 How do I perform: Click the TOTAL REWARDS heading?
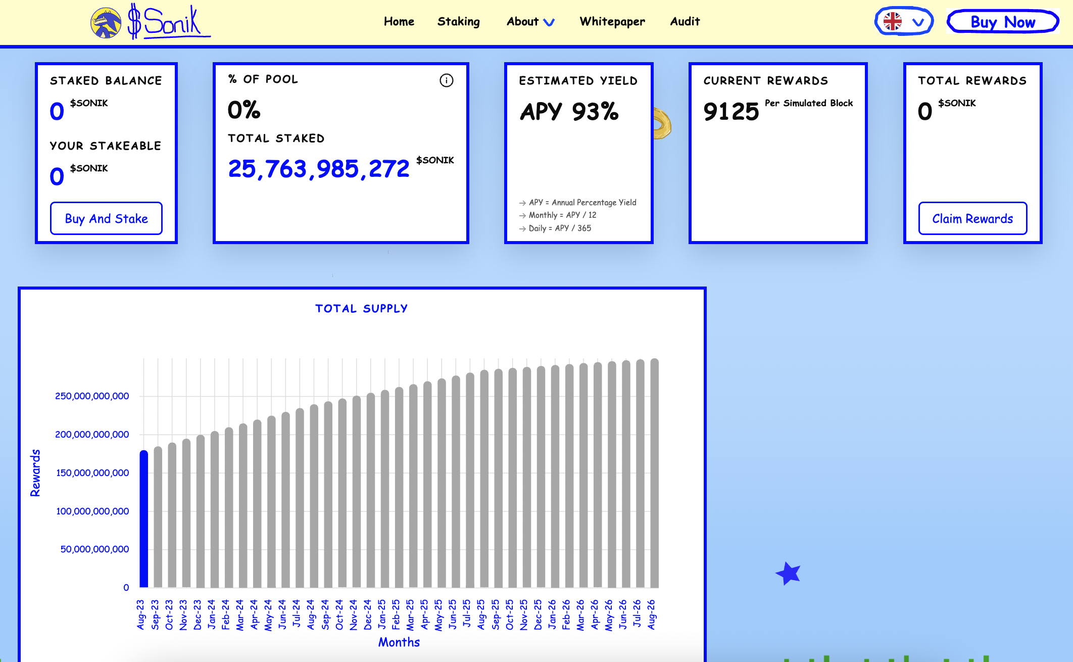click(x=972, y=81)
